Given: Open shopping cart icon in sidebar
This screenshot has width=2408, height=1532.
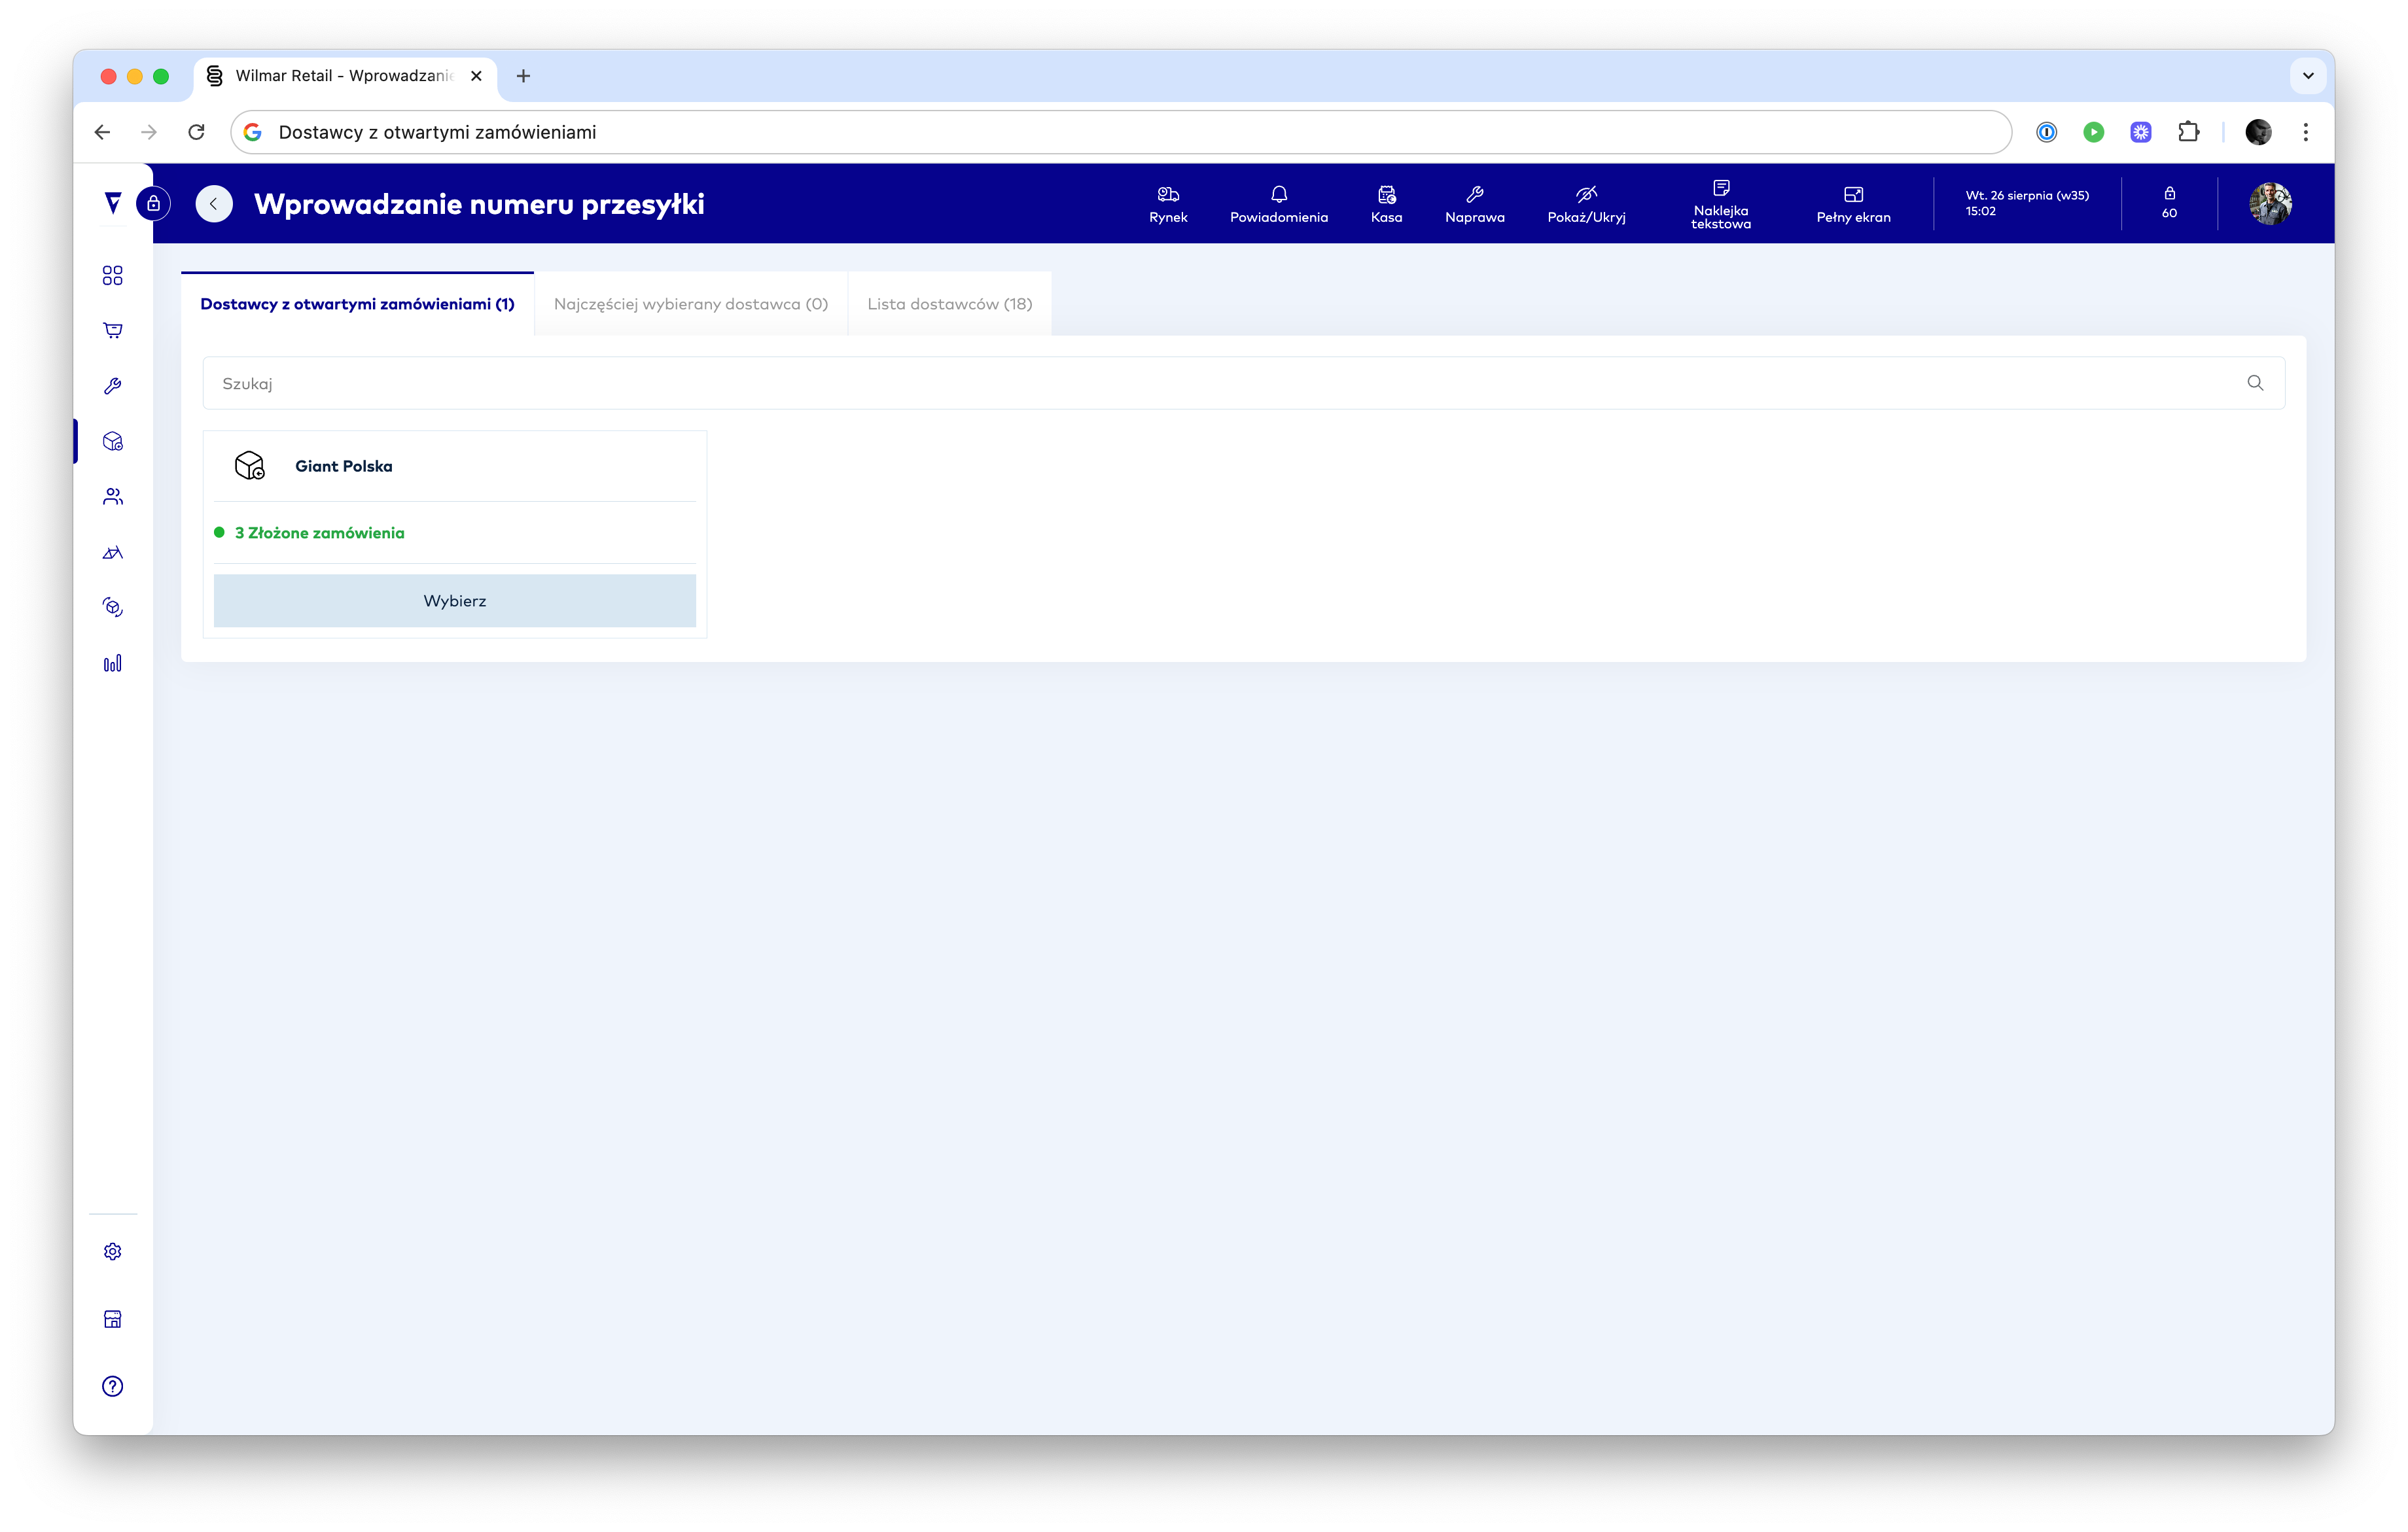Looking at the screenshot, I should click(x=113, y=330).
